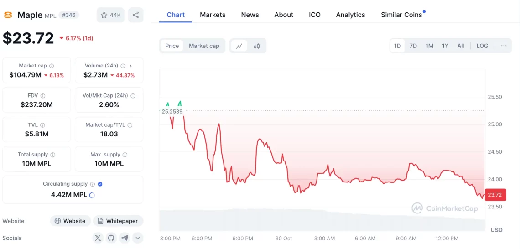Open the Website link button

(70, 221)
